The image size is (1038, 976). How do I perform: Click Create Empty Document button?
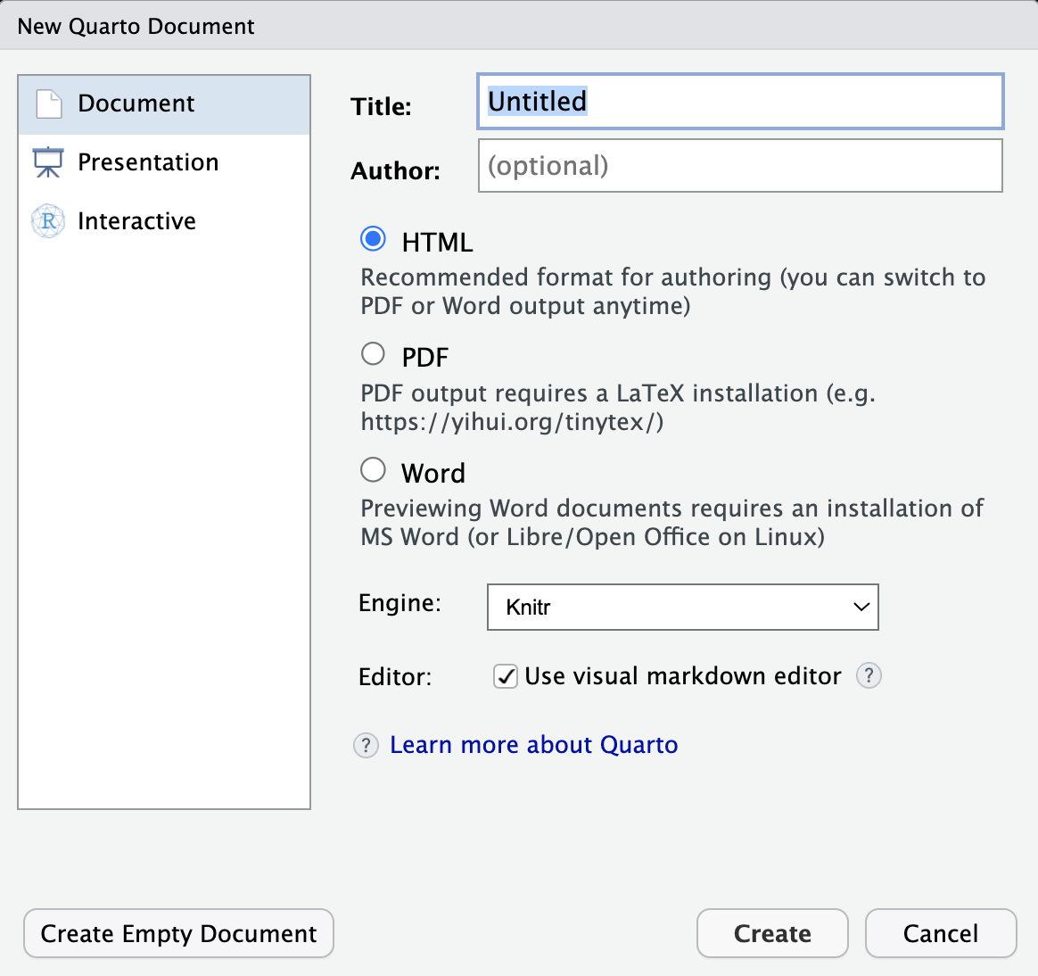(178, 933)
